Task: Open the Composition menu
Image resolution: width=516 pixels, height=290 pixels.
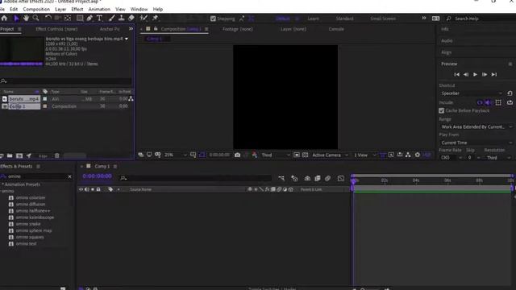Action: [36, 9]
